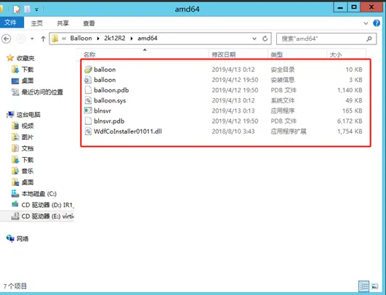Click the 这台电脑 computer icon
The height and width of the screenshot is (295, 386).
tap(10, 115)
